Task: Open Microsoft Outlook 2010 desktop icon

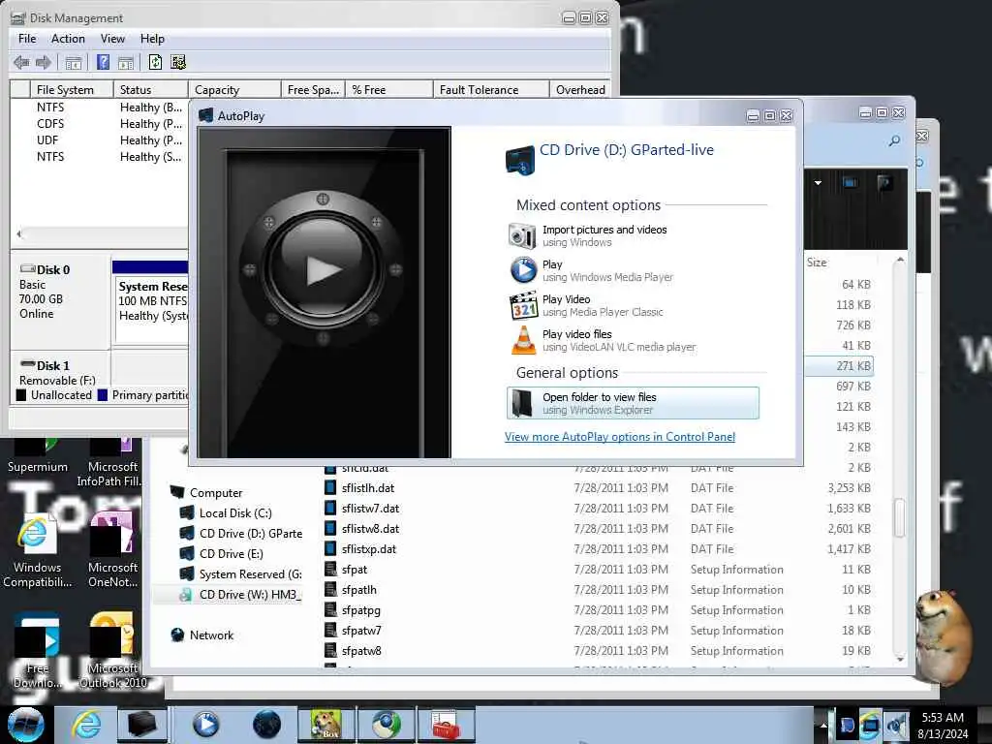Action: pos(112,652)
